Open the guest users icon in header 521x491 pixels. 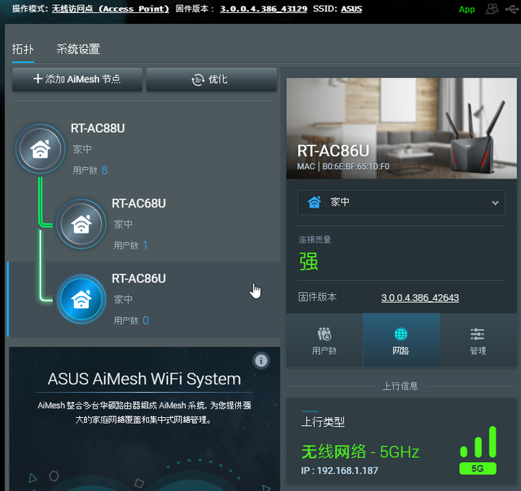pos(492,9)
